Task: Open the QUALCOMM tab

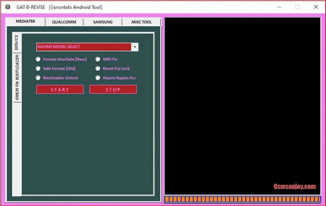Action: pos(64,22)
